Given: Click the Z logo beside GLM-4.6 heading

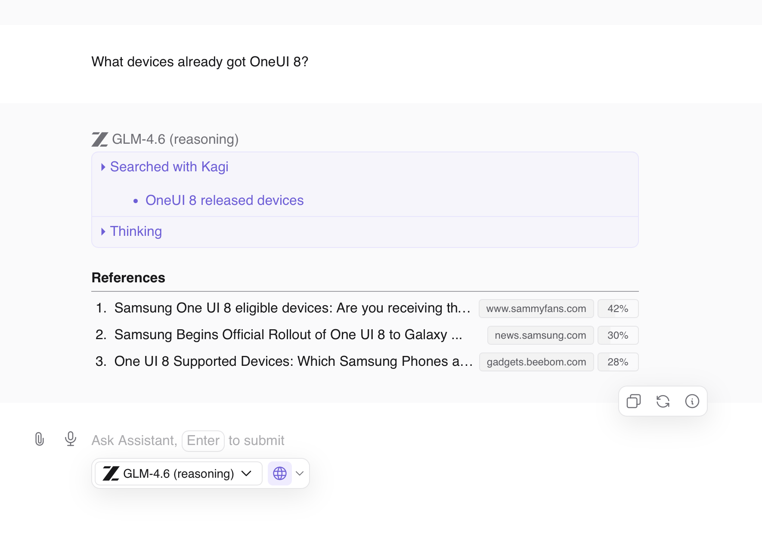Looking at the screenshot, I should pyautogui.click(x=99, y=139).
